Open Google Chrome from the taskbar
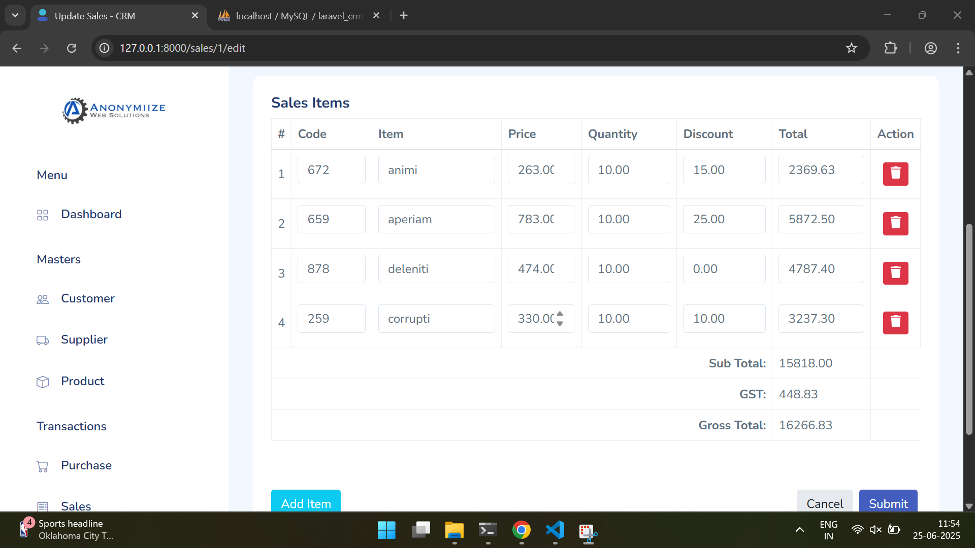The image size is (975, 548). click(522, 530)
